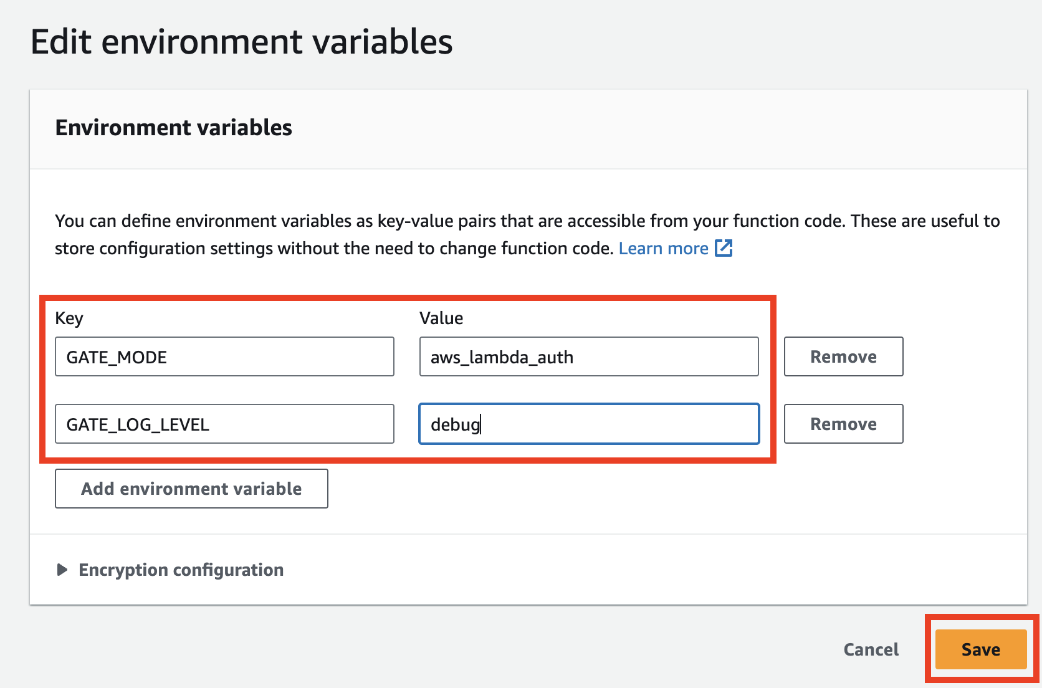1042x688 pixels.
Task: Cancel editing environment variables
Action: 871,649
